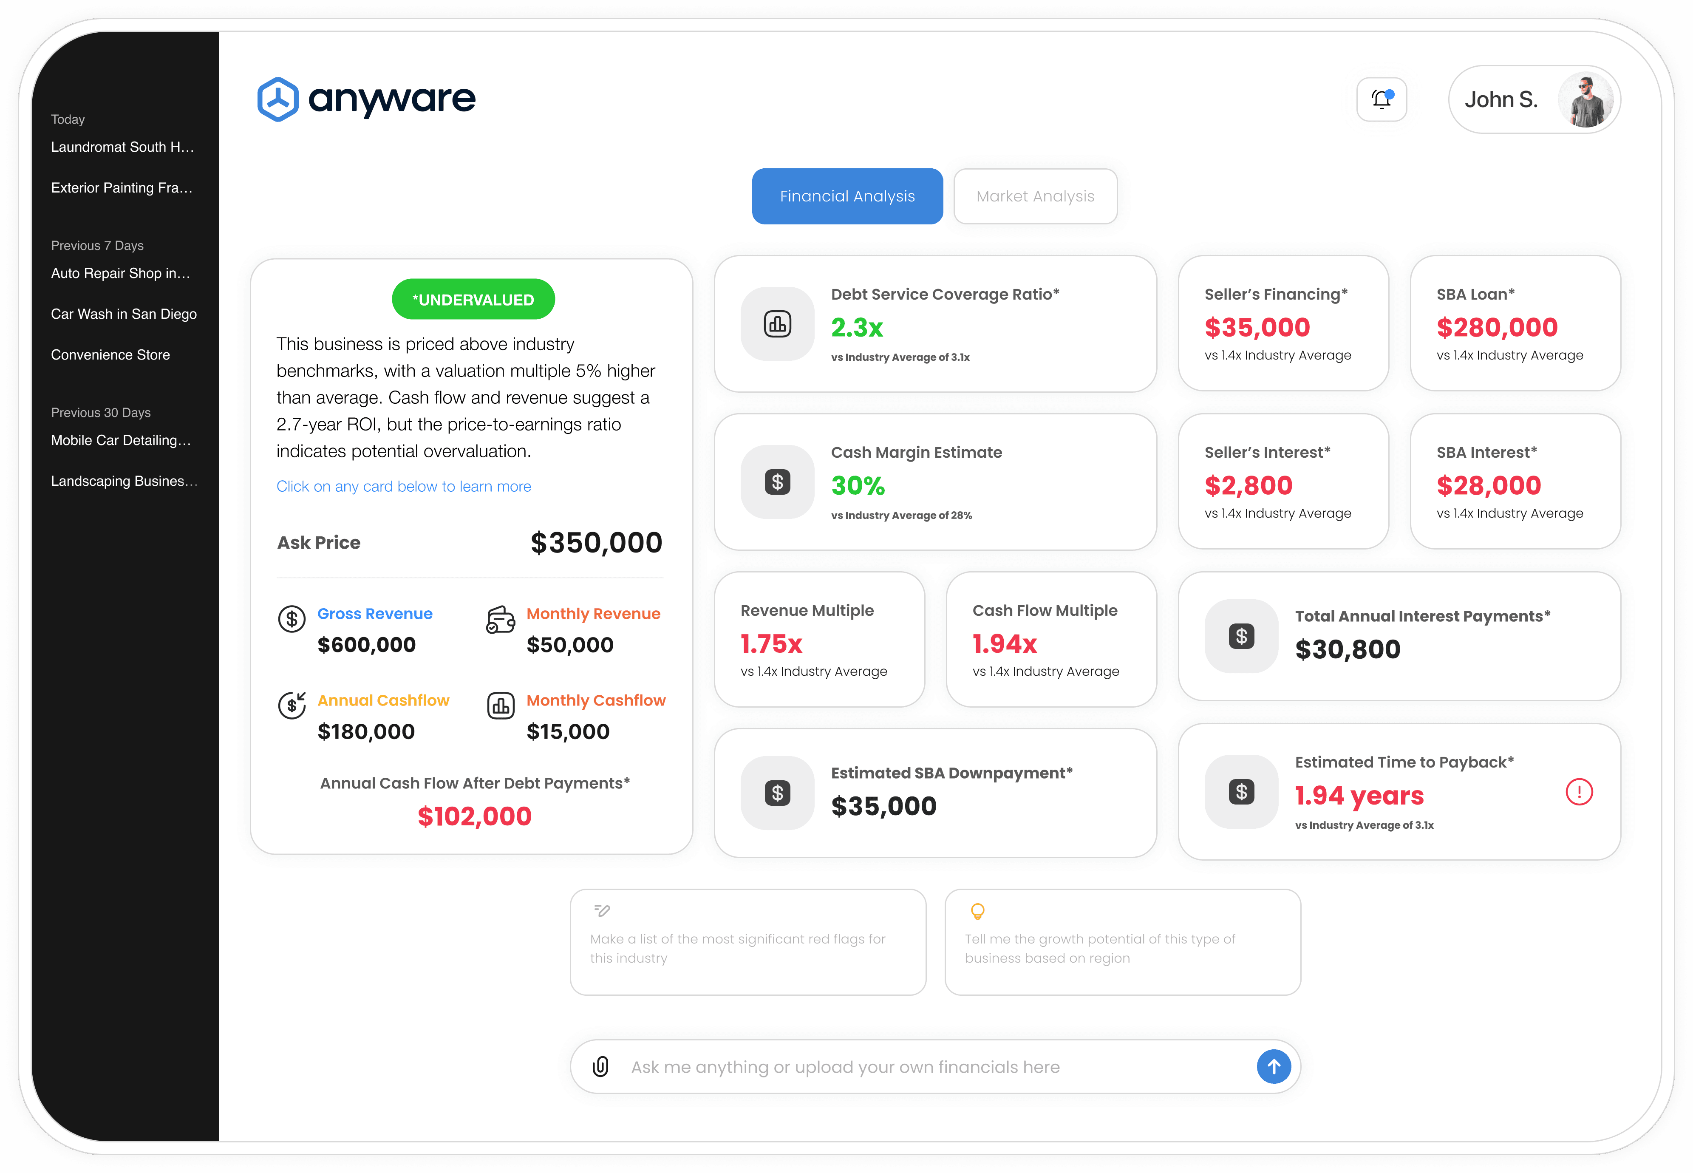Click the anyware wordmark text
Screen dimensions: 1693x1173
pos(392,99)
